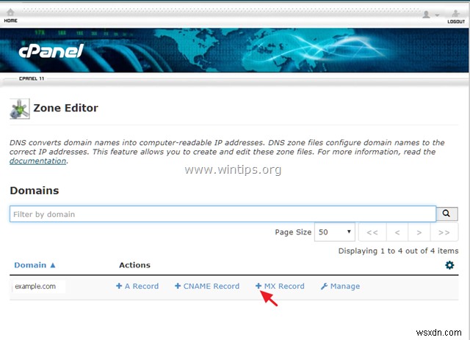Screen dimensions: 470x340
Task: Expand the user account menu
Action: (430, 14)
